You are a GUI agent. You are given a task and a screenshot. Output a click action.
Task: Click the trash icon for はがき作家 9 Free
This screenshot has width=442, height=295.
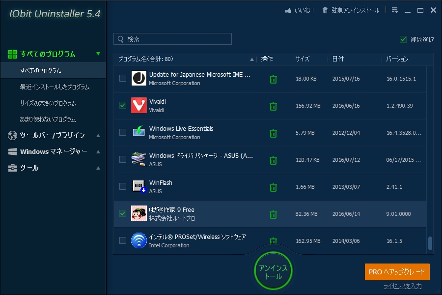(273, 214)
